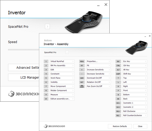
Task: Click the SpacePilot Pro device thumbnail in Buttons dialog
Action: tap(136, 48)
